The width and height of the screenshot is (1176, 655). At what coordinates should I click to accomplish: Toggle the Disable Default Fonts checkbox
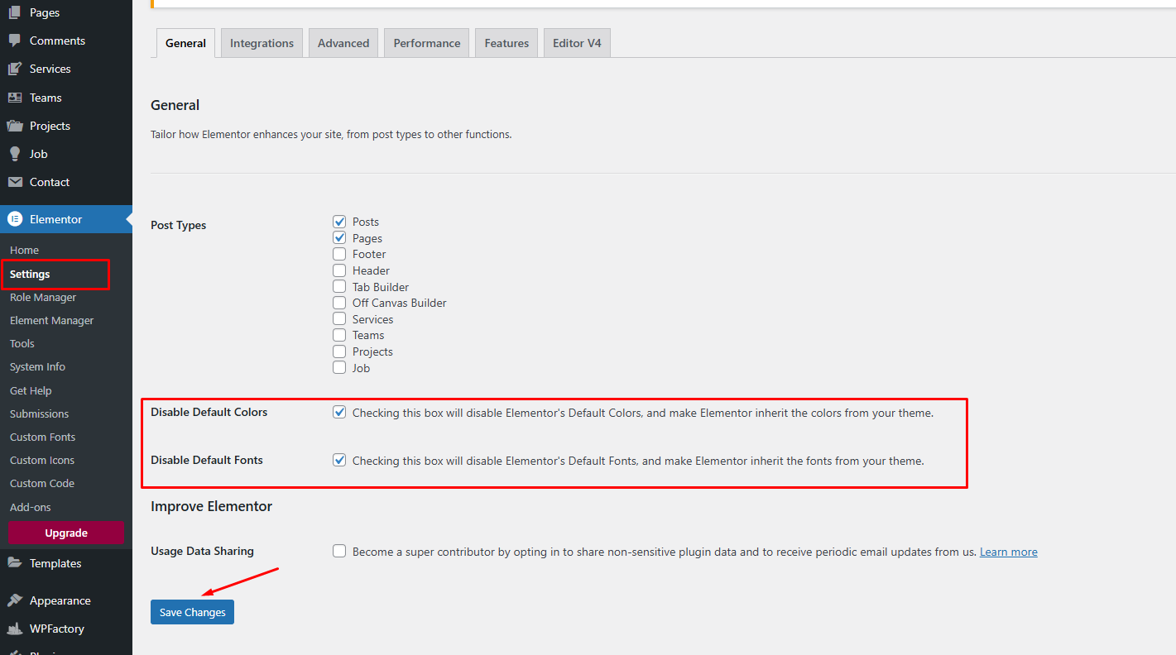pyautogui.click(x=339, y=461)
